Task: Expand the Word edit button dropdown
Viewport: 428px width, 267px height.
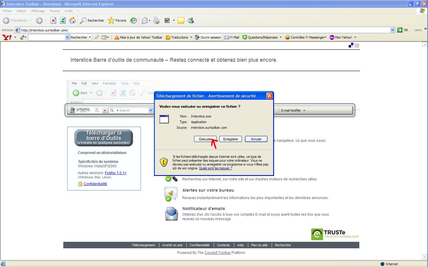Action: (174, 20)
